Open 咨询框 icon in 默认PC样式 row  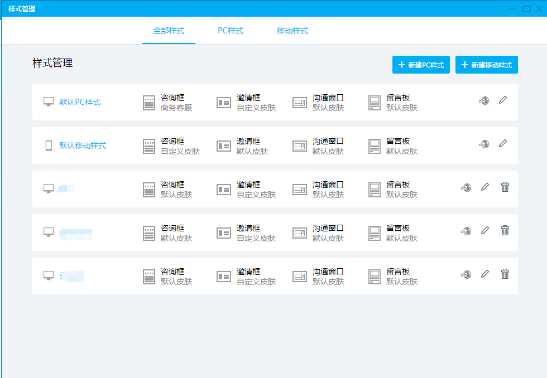(148, 103)
